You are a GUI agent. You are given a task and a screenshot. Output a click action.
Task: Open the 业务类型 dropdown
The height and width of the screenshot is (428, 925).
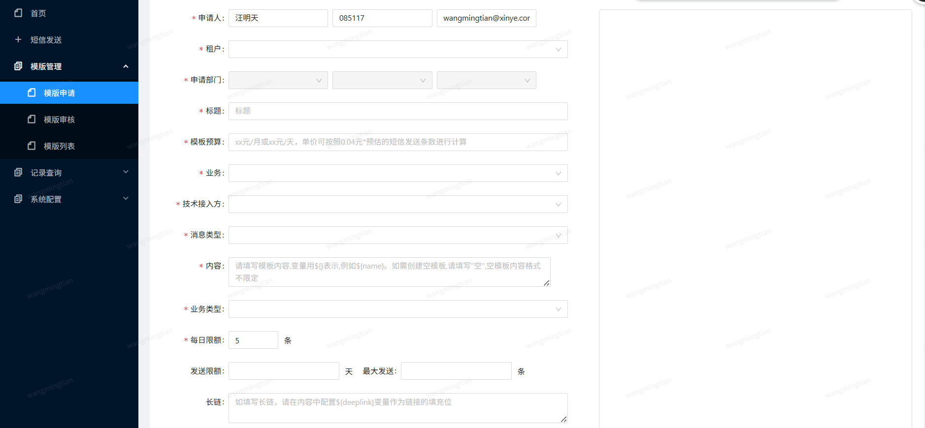(398, 309)
